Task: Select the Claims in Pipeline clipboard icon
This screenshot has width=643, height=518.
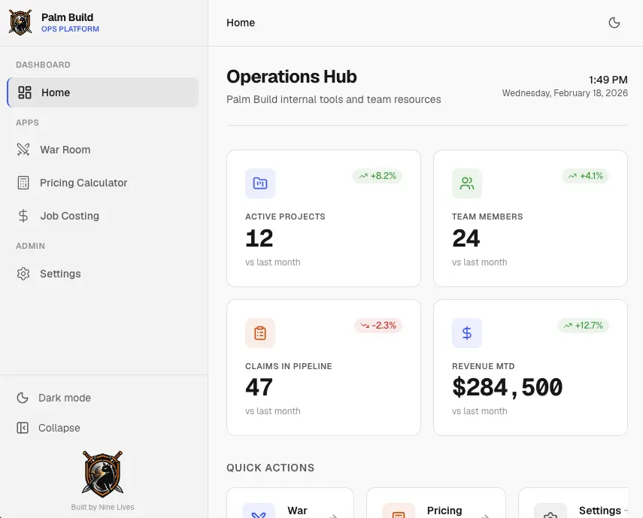Action: pos(259,332)
